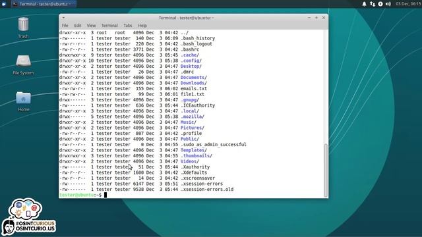
Task: Click the .bash_logout file name
Action: [x=196, y=44]
